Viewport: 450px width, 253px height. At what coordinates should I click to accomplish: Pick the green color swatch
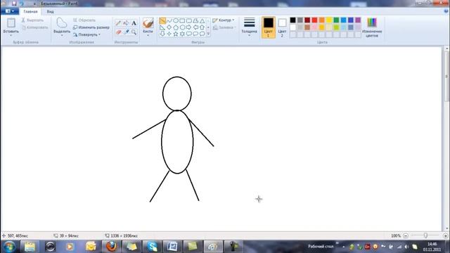point(336,20)
